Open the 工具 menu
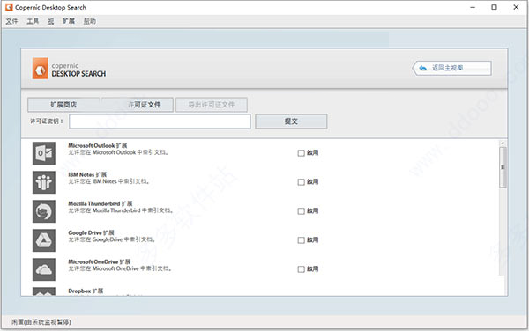This screenshot has height=331, width=529. pyautogui.click(x=33, y=21)
